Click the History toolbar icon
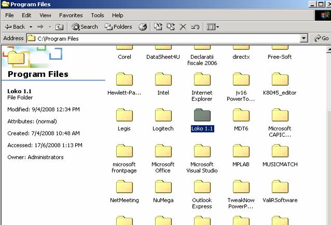 pyautogui.click(x=143, y=27)
